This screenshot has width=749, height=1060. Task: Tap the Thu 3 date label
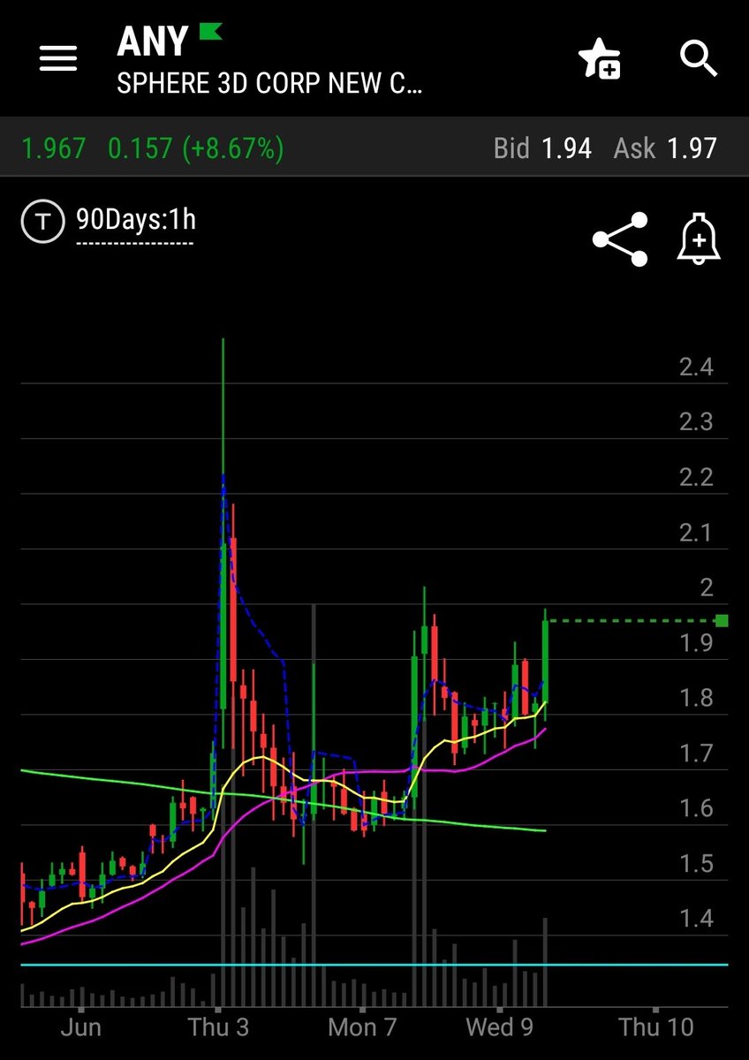(217, 1026)
